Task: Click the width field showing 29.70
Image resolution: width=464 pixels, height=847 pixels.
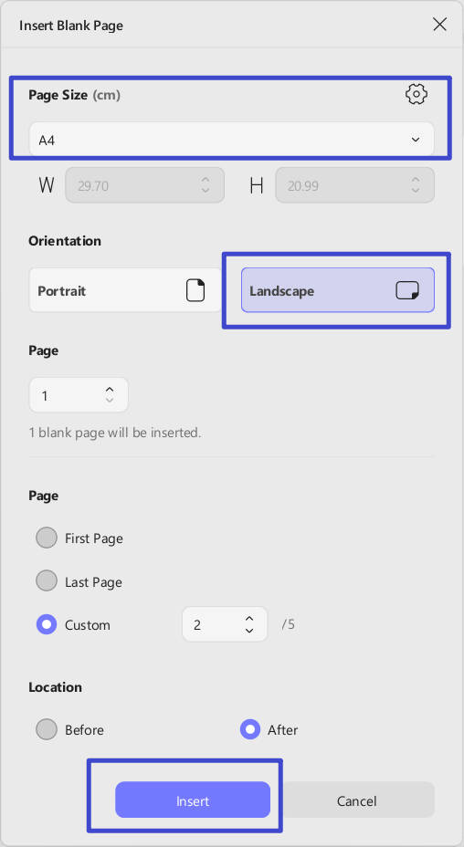Action: tap(145, 185)
